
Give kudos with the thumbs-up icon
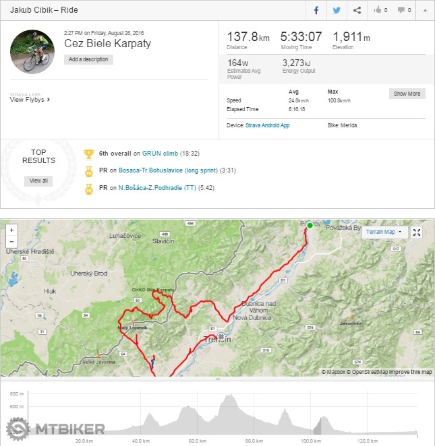tap(380, 10)
